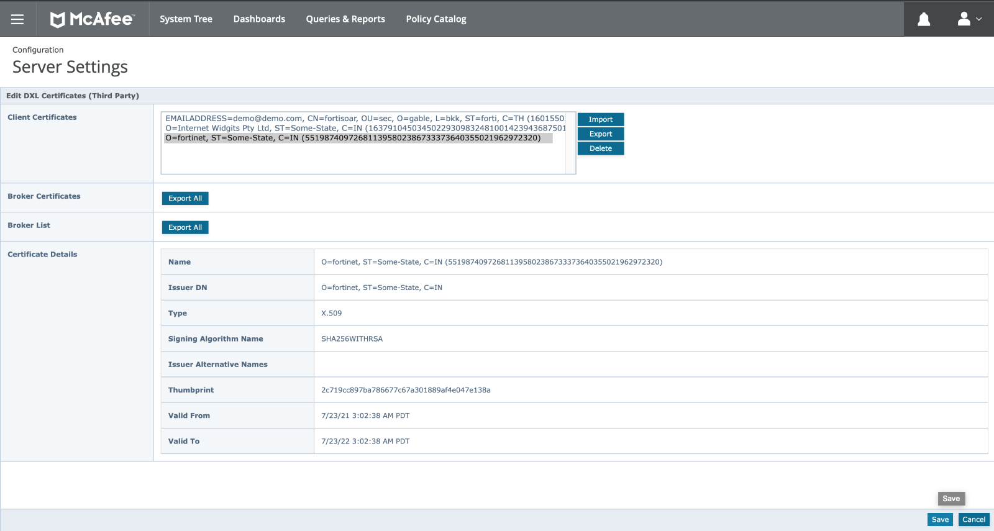Export All broker certificates
This screenshot has height=531, width=994.
pyautogui.click(x=185, y=198)
